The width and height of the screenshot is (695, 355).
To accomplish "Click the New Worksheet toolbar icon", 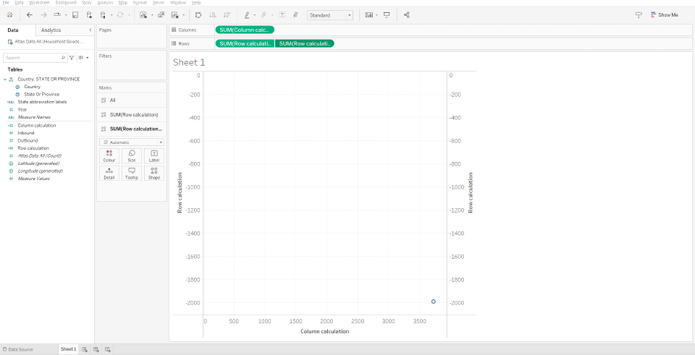I will tap(143, 15).
